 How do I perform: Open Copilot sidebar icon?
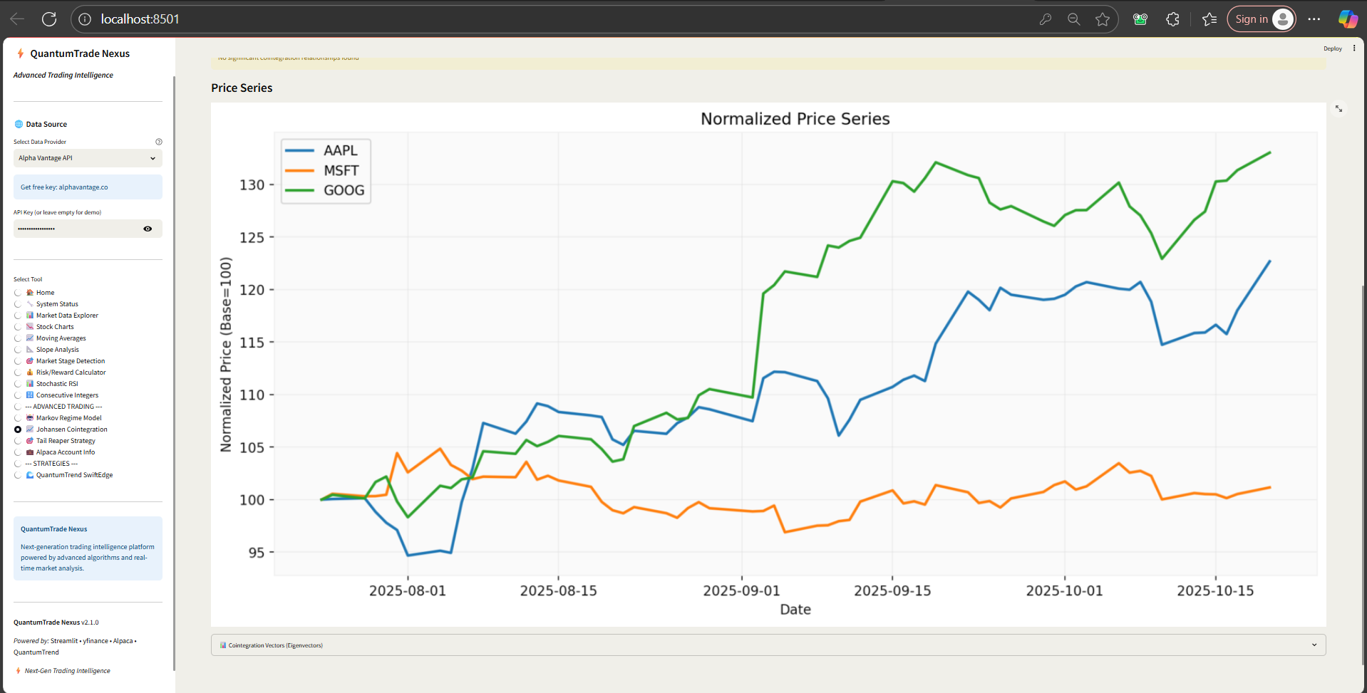pyautogui.click(x=1347, y=19)
